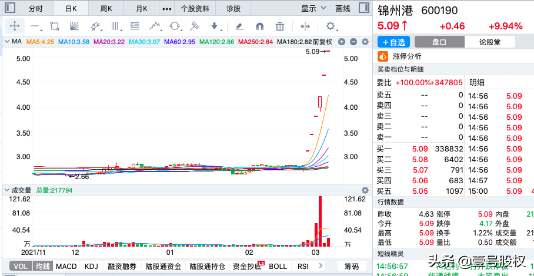Click the 总量:217794 label
Screen dimensions: 534x276
(54, 191)
